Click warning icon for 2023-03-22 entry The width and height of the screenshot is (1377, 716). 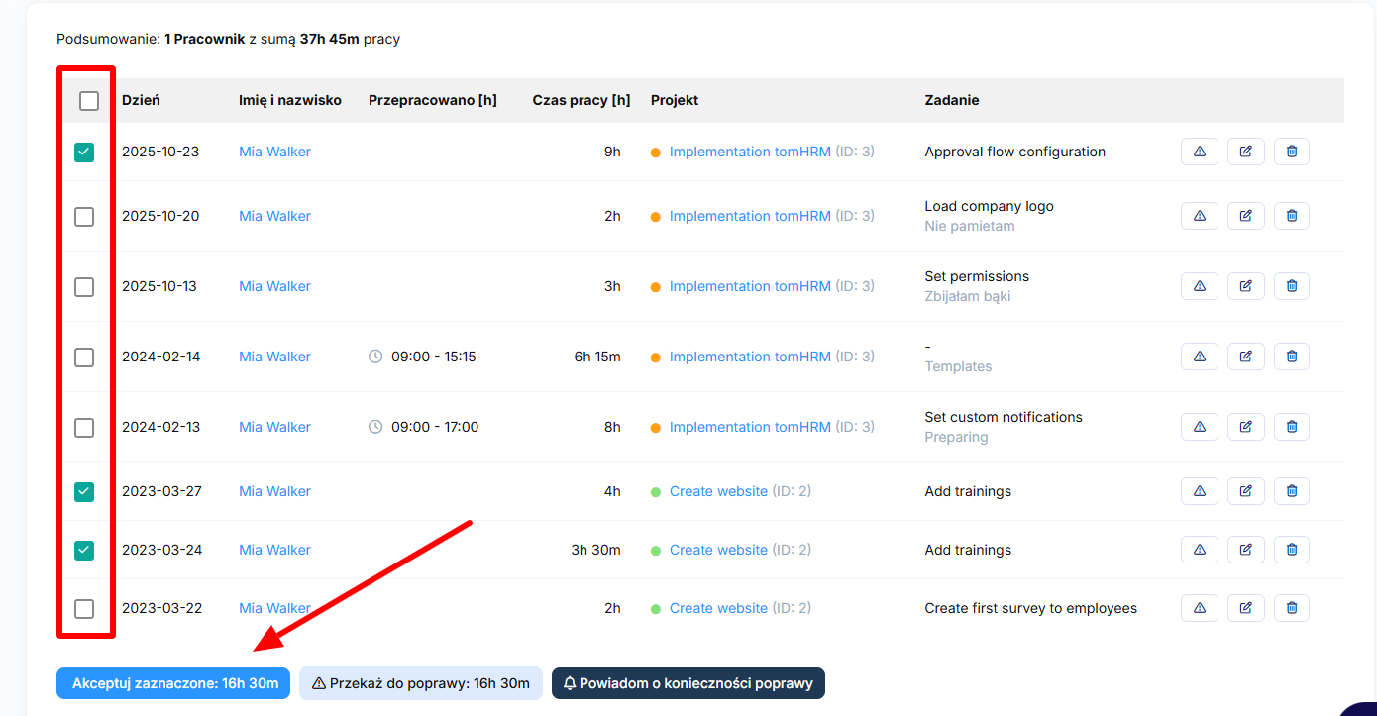click(x=1199, y=608)
